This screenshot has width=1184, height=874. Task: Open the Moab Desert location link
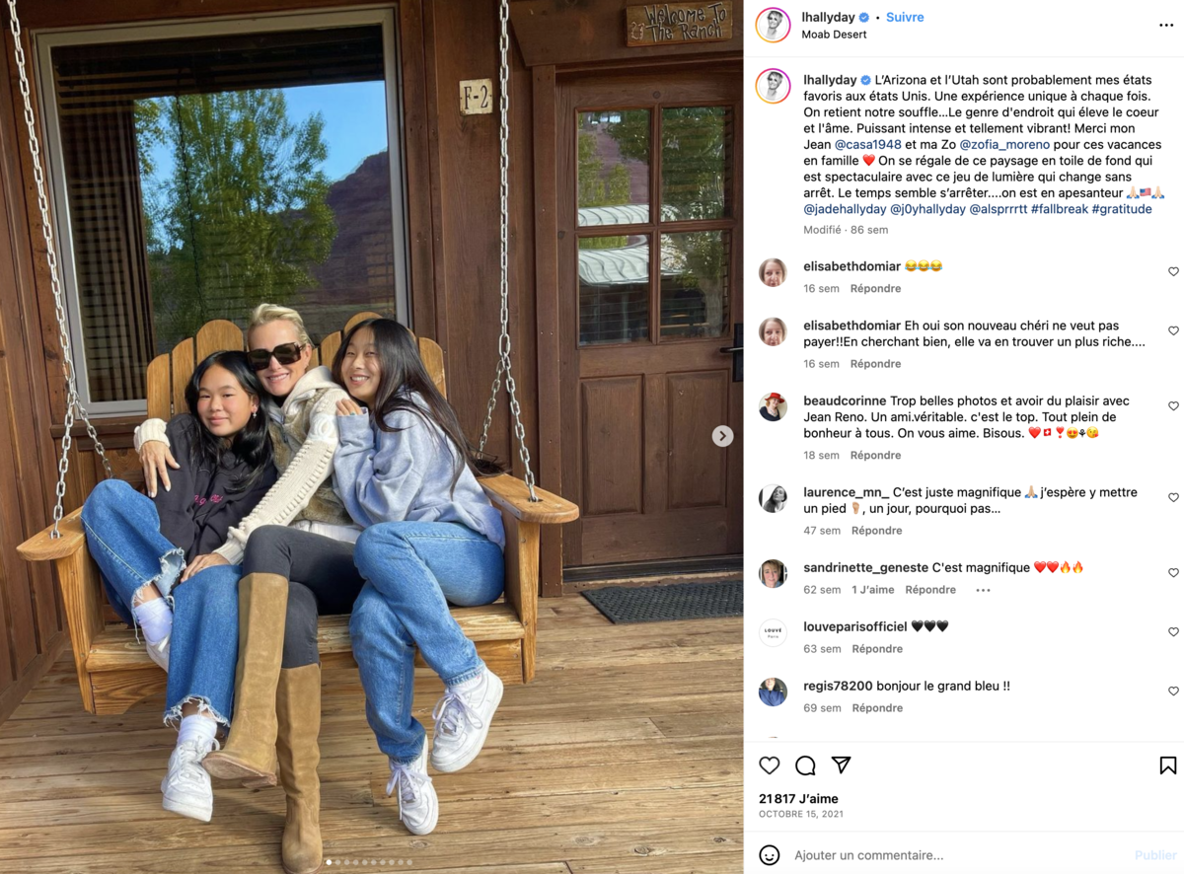tap(835, 35)
